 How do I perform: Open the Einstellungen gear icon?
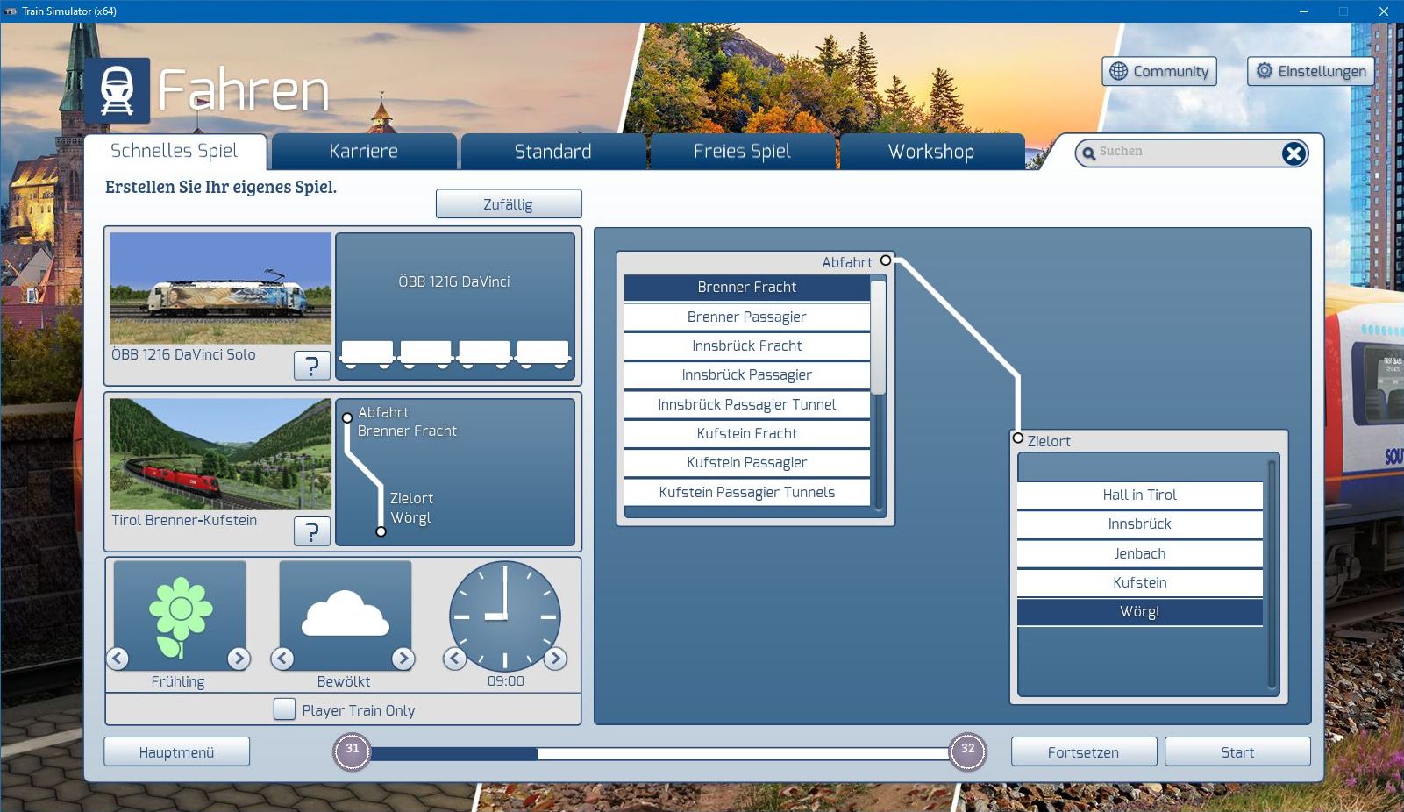1264,71
